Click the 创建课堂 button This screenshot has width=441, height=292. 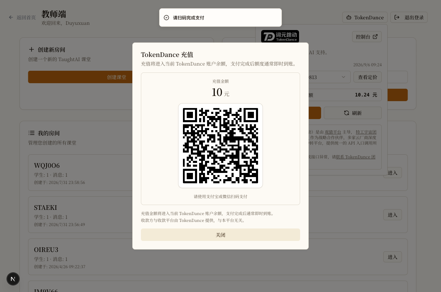[x=116, y=77]
